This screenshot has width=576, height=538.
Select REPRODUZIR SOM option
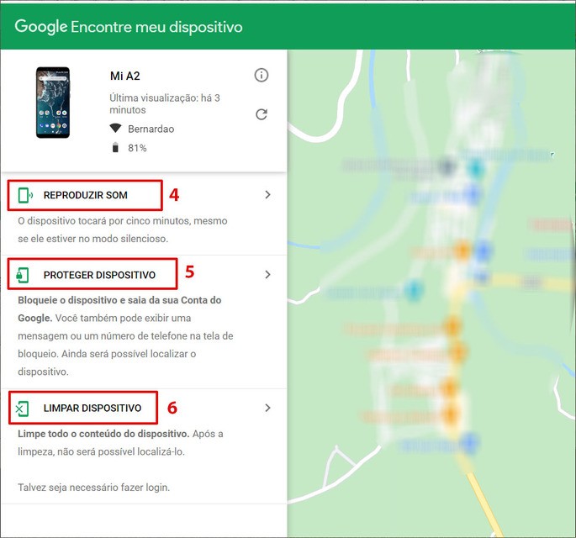coord(85,195)
